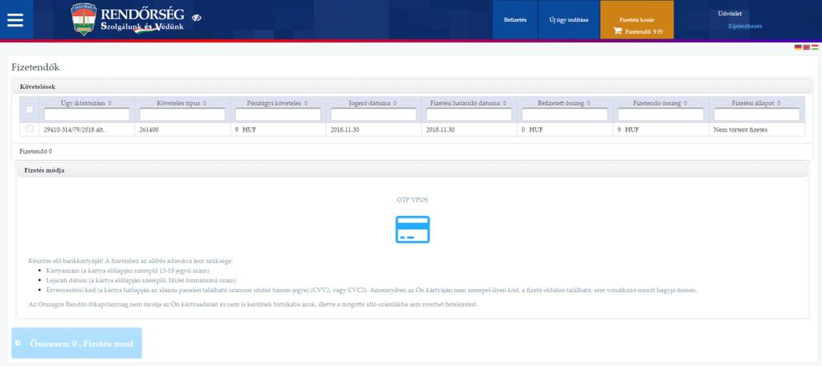Click the Fizetés módja panel header
Screen dimensions: 822x366
tap(412, 170)
